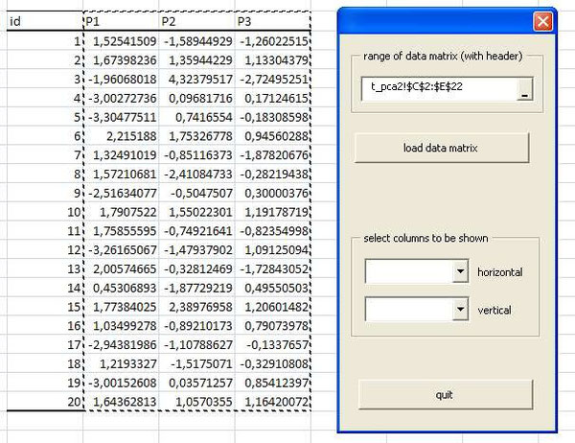This screenshot has height=443, width=575.
Task: Click the quit button
Action: (445, 395)
